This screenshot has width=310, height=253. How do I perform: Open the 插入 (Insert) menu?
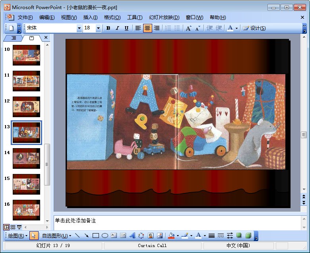90,17
